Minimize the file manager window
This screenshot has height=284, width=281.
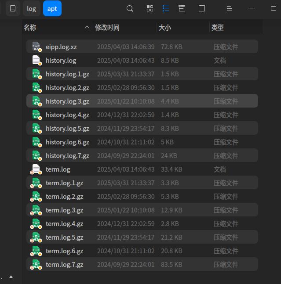[x=252, y=8]
